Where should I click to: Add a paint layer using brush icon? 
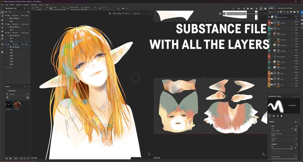point(284,12)
